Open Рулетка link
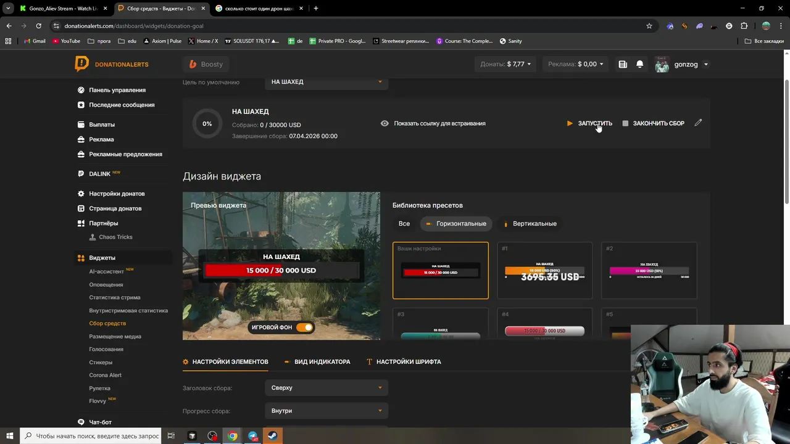 (x=100, y=388)
